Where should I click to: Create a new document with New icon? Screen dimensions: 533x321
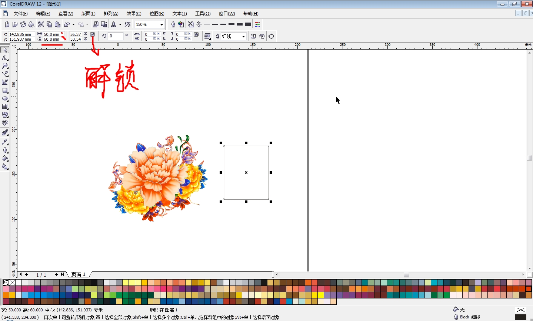pyautogui.click(x=7, y=24)
